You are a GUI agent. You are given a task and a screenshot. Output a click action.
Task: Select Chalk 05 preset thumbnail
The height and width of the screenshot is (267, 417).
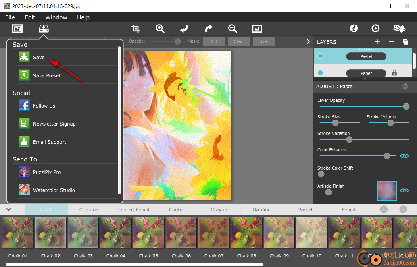click(148, 232)
